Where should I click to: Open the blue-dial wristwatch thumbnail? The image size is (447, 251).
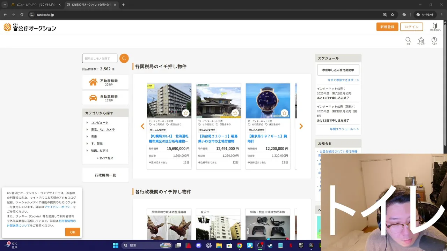[x=268, y=101]
